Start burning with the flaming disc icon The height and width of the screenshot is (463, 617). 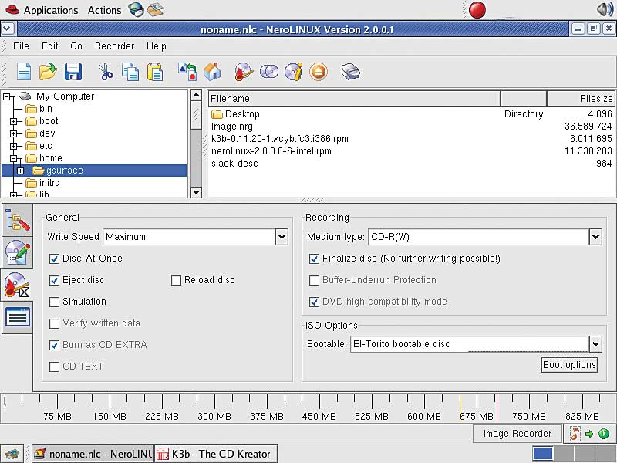[x=244, y=72]
